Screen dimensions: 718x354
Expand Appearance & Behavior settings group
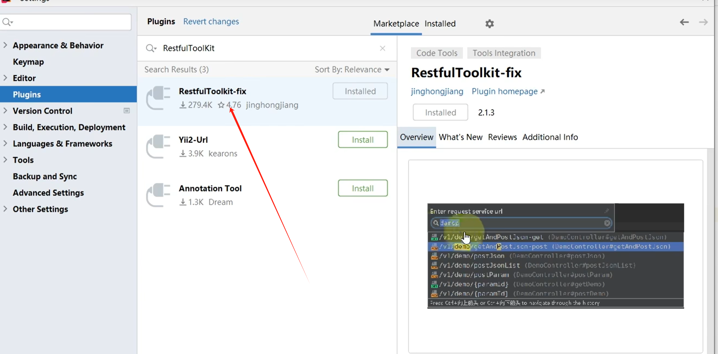click(x=5, y=45)
